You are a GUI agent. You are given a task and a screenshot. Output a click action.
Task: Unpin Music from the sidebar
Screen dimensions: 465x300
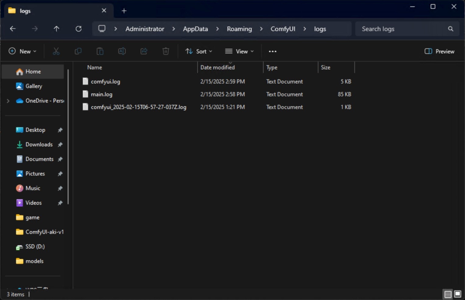pos(60,188)
